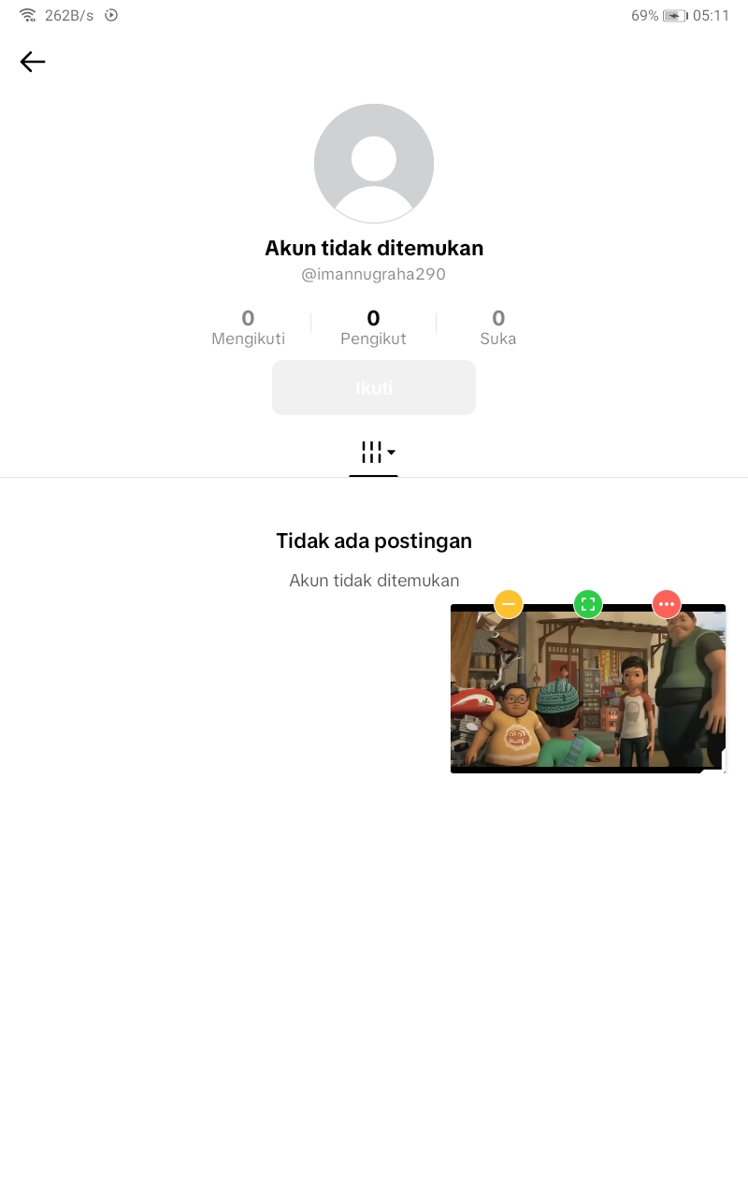Tap the 'Tidak ada postingan' message
The image size is (748, 1197).
tap(374, 541)
